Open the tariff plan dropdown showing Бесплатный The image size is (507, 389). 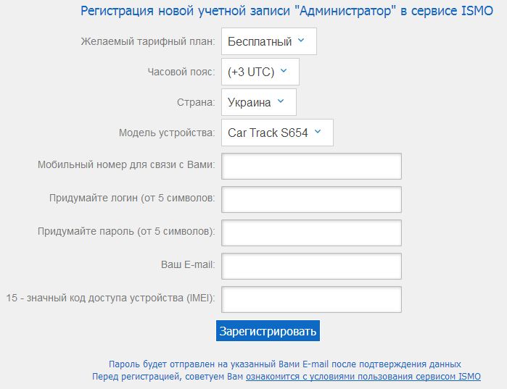268,41
